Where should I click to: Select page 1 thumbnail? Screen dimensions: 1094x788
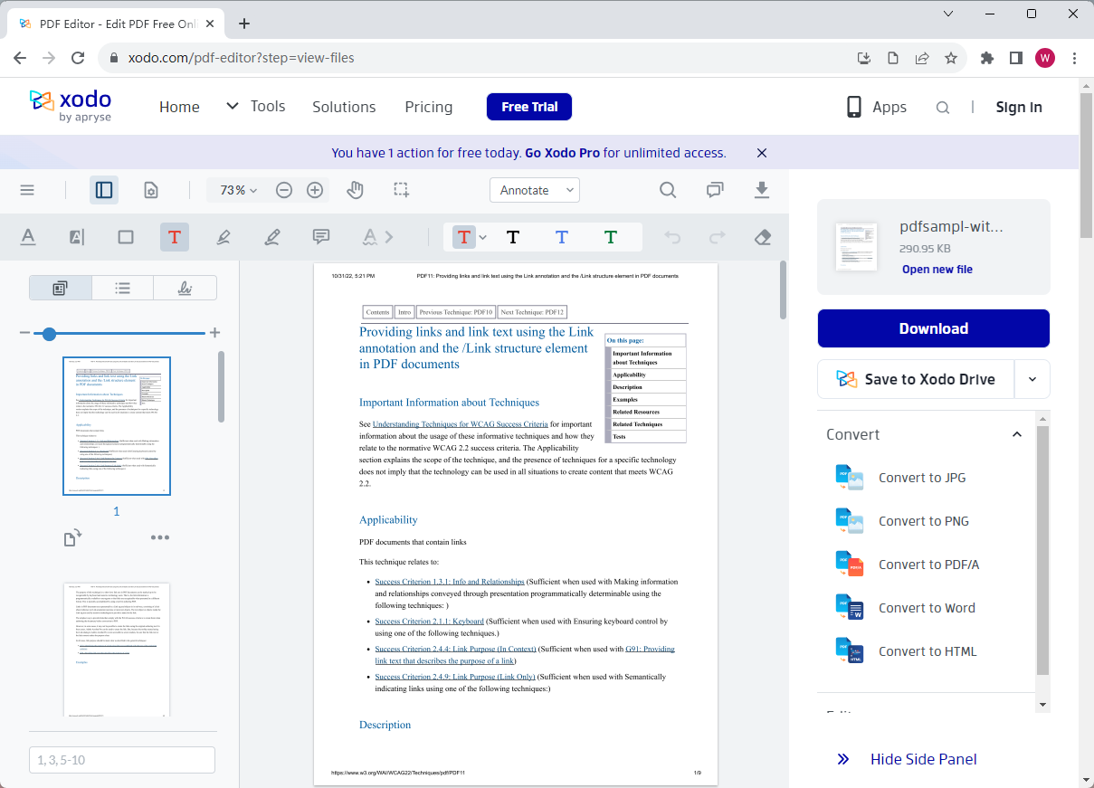tap(117, 426)
